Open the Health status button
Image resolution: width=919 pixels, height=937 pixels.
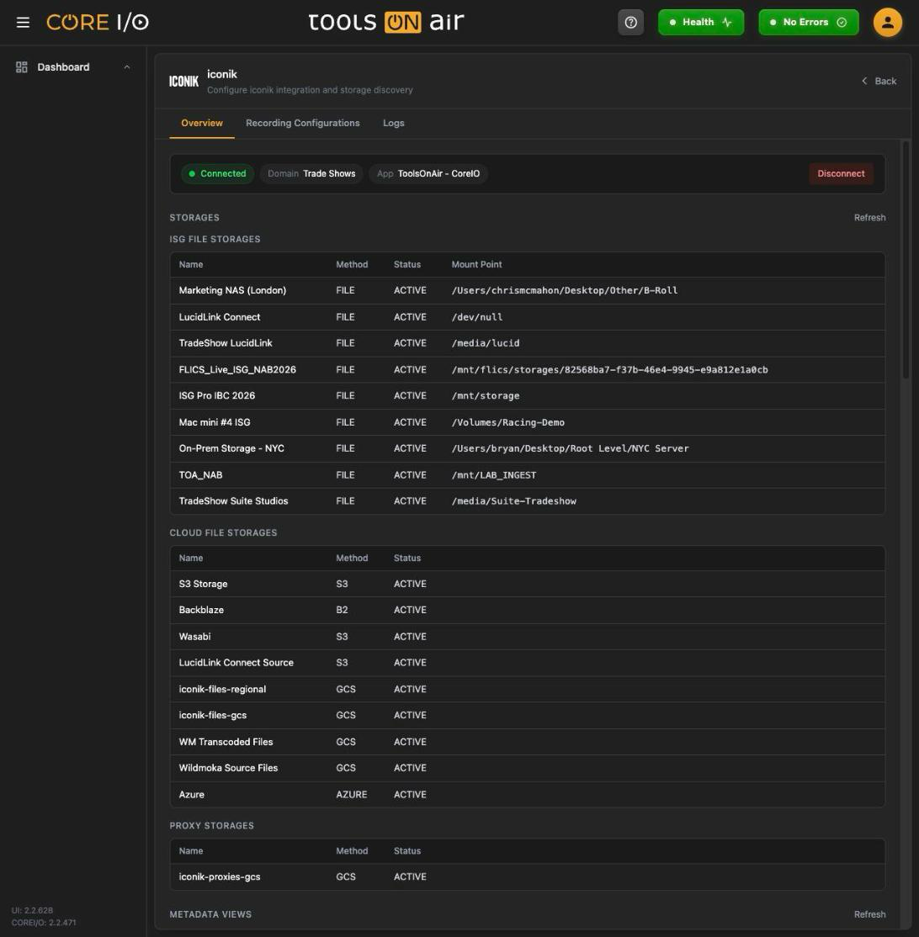(x=701, y=22)
